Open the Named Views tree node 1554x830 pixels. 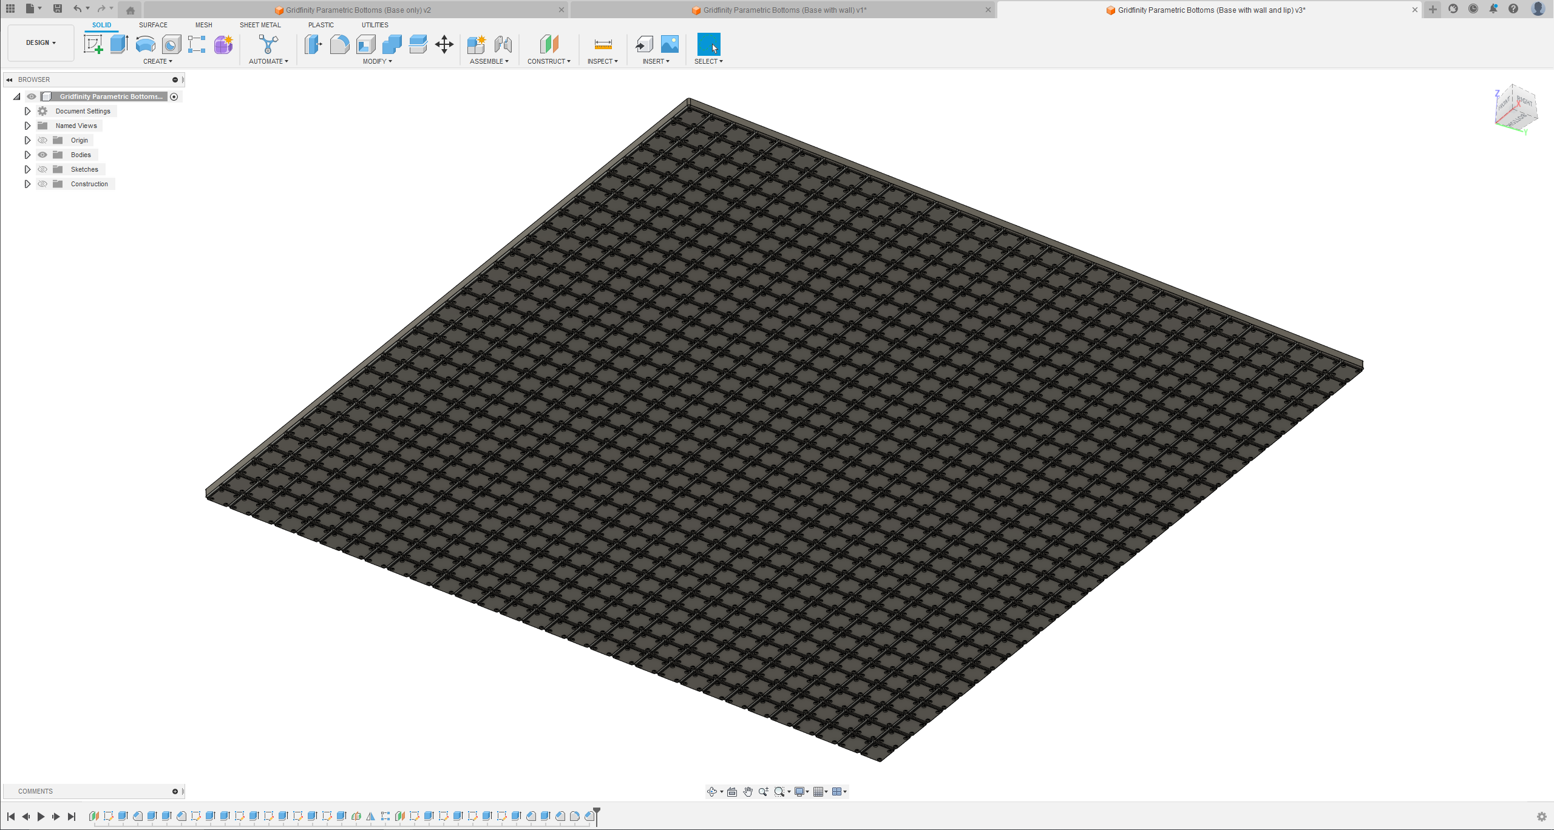(x=27, y=126)
